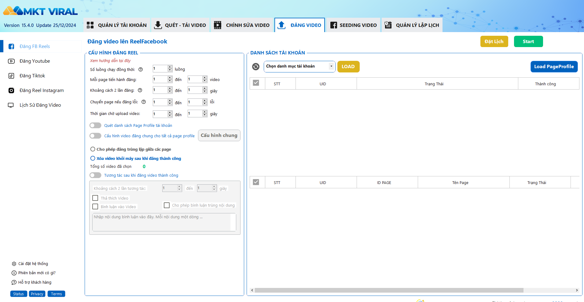Image resolution: width=584 pixels, height=302 pixels.
Task: Check Thả thích Video checkbox
Action: 95,198
